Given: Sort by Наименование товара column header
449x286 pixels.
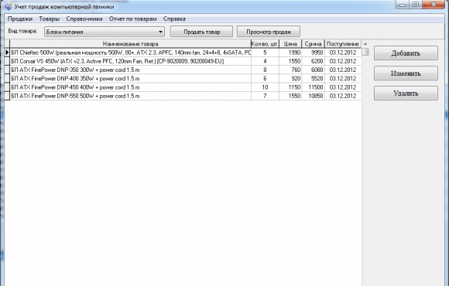Looking at the screenshot, I should click(130, 44).
